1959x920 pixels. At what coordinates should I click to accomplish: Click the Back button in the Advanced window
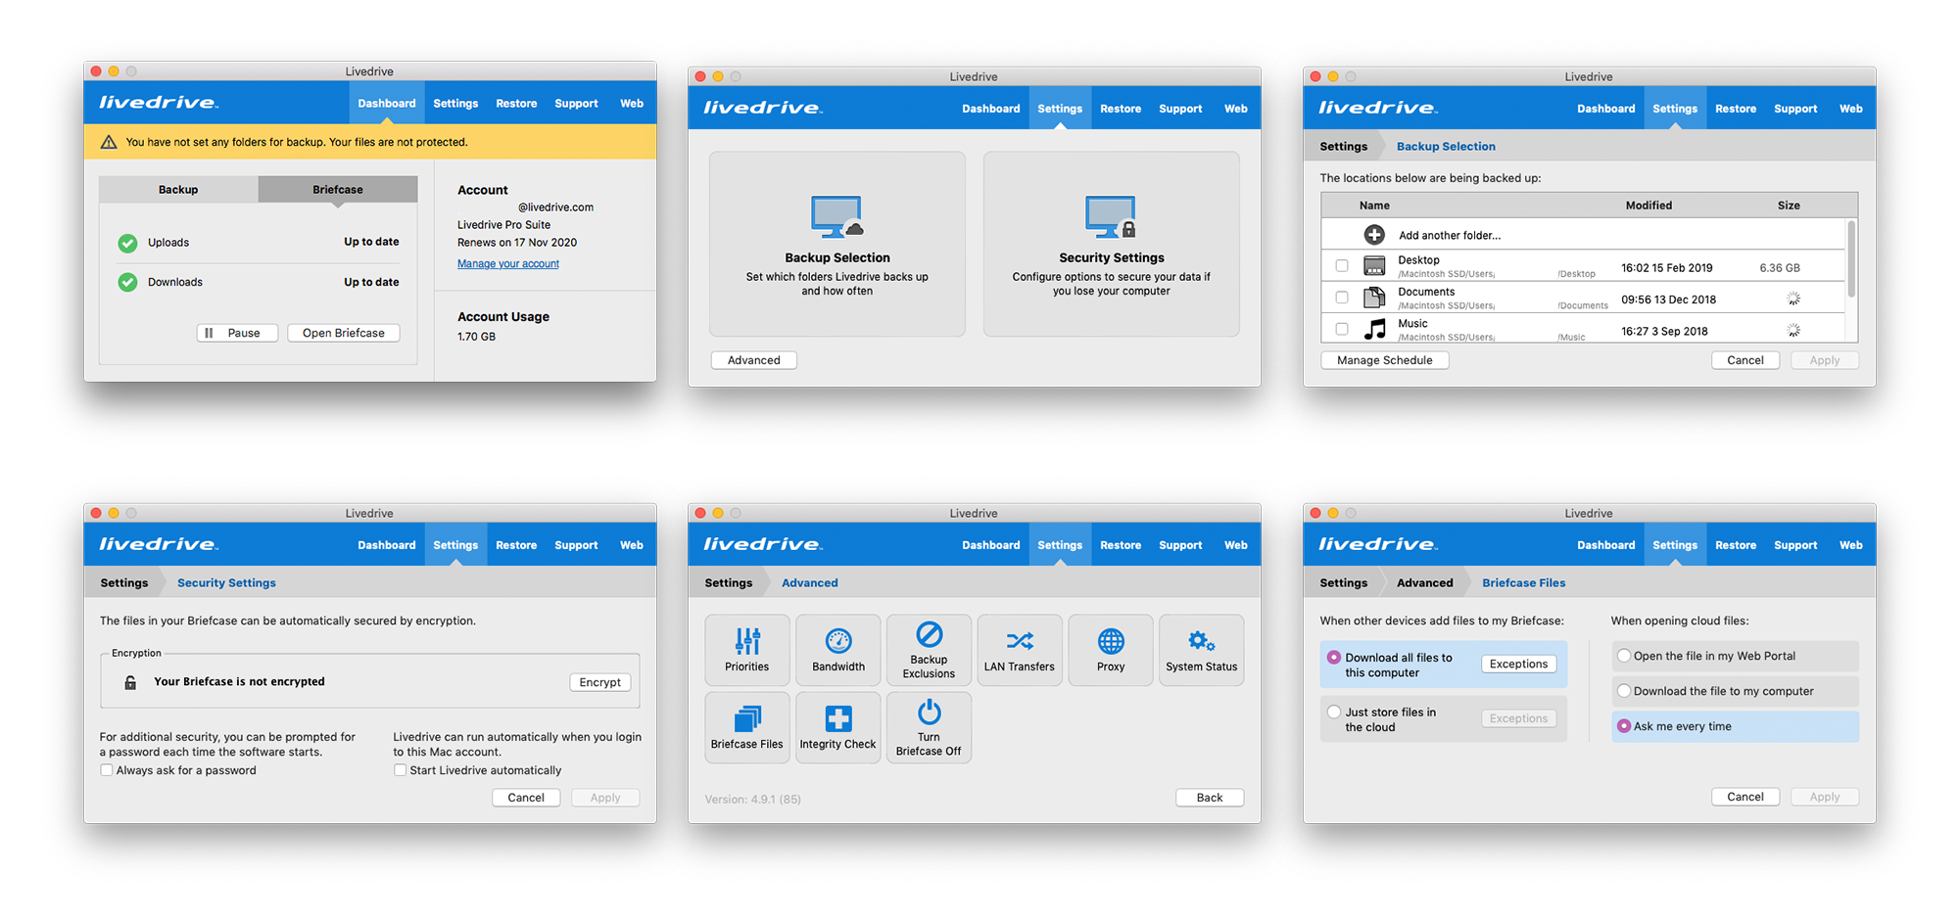click(1210, 798)
